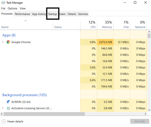Switch to the Processes tab

click(x=7, y=14)
